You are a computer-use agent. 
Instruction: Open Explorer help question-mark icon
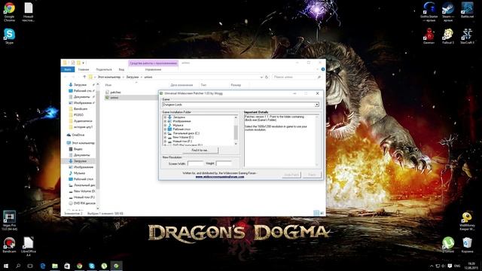pyautogui.click(x=323, y=69)
